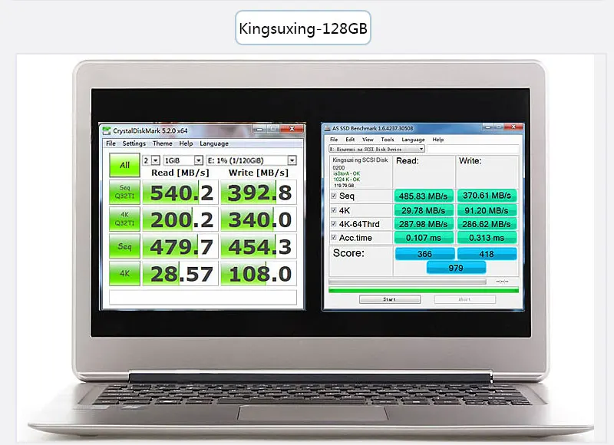Screen dimensions: 614x445
Task: Click the empty comment field in CrystalDiskMark
Action: [203, 297]
